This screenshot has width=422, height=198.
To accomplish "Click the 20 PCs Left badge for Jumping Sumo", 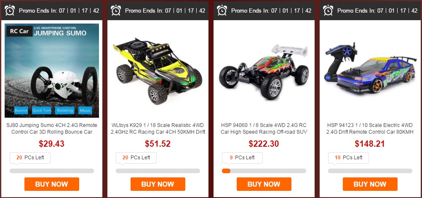I will tap(30, 158).
